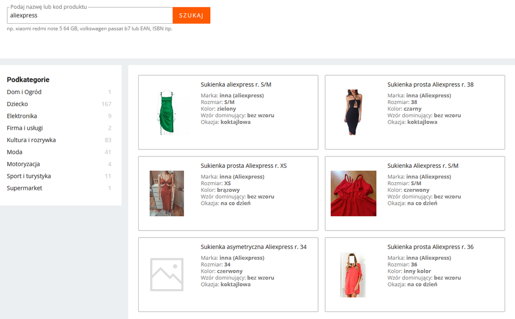Screen dimensions: 515x319
Task: Open the Supermarket subcategory
Action: [24, 188]
